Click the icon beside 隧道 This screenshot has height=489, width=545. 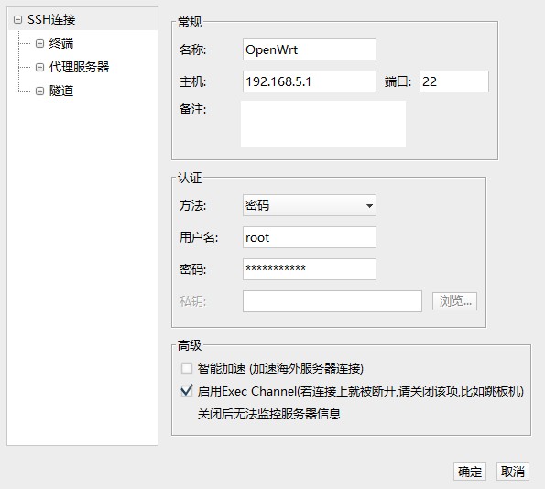[x=39, y=91]
